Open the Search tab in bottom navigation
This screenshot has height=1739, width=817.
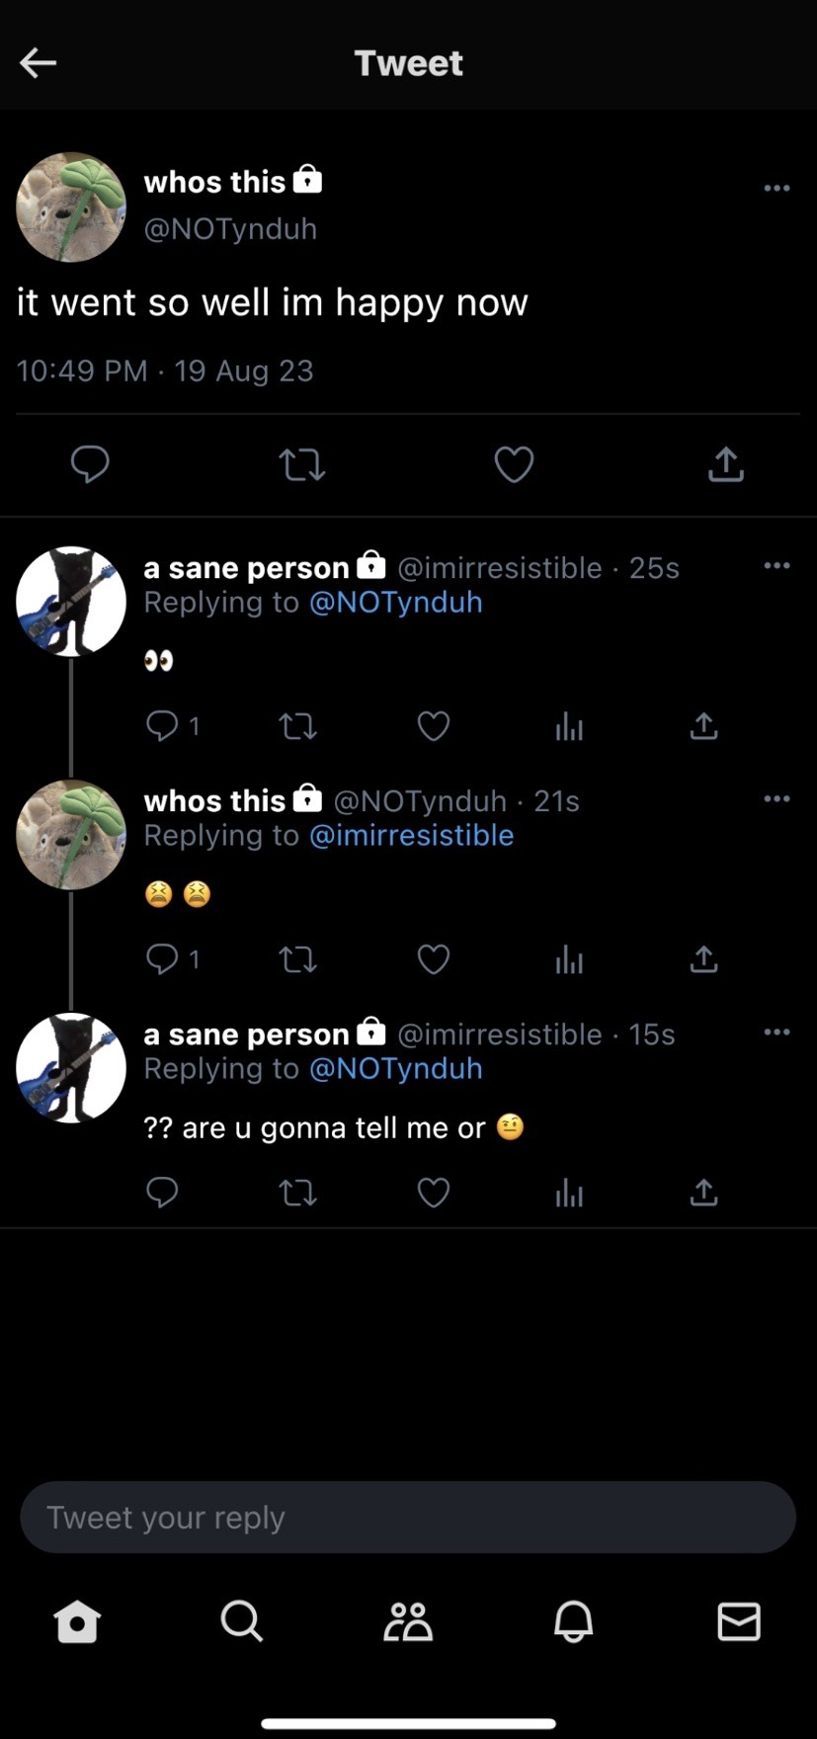pos(241,1621)
